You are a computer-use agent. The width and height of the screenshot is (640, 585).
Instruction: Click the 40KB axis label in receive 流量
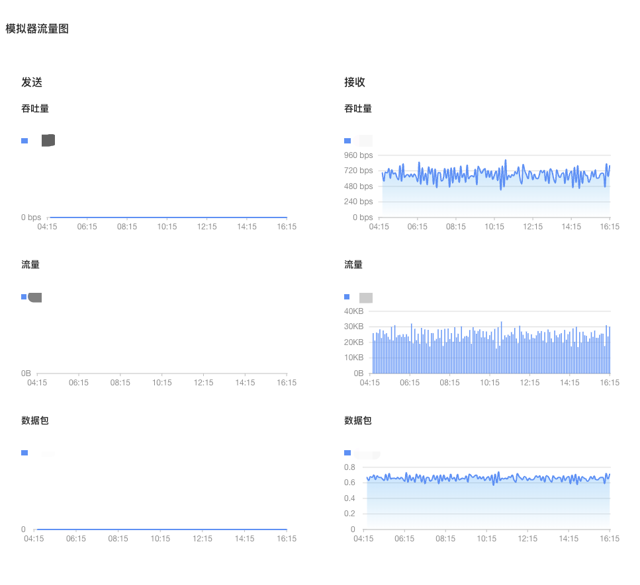pyautogui.click(x=353, y=311)
